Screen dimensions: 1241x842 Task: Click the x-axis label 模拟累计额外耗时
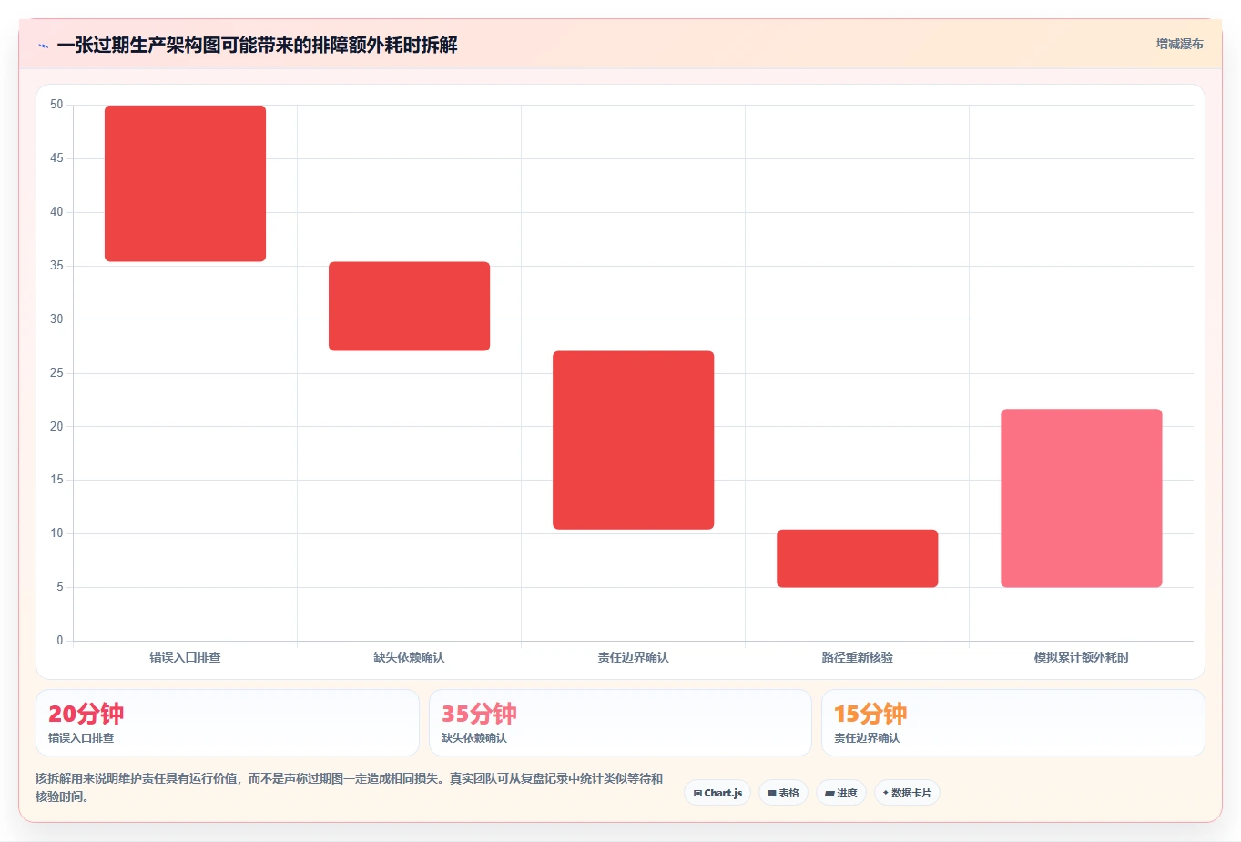(x=1081, y=657)
